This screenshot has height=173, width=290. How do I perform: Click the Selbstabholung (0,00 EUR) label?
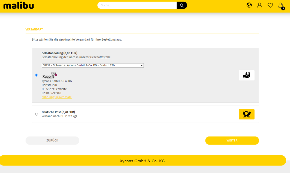[59, 53]
